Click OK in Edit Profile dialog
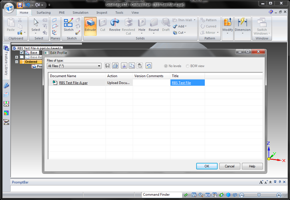This screenshot has width=290, height=200. click(x=207, y=166)
